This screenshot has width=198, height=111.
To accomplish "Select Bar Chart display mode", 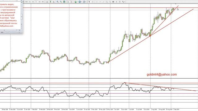I will (x=47, y=2).
